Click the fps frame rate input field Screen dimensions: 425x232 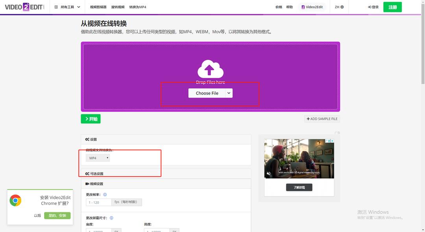pyautogui.click(x=98, y=202)
